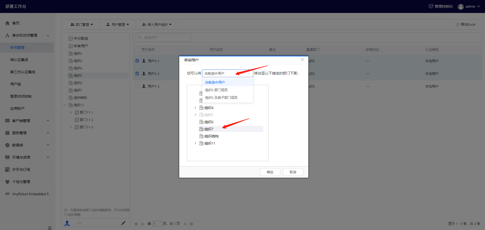Click the home icon in the sidebar
The width and height of the screenshot is (485, 230).
7,23
